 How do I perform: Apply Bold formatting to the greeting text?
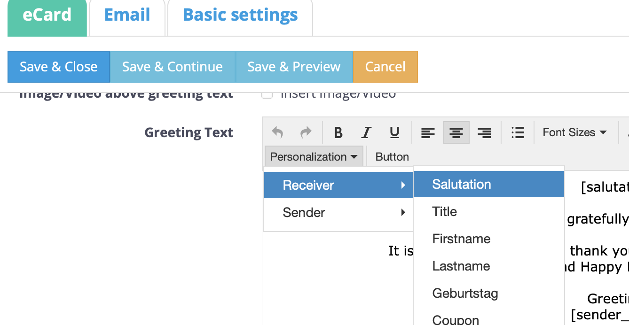click(x=338, y=132)
